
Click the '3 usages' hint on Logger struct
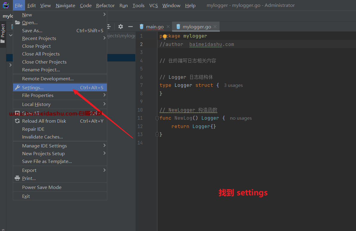[x=233, y=85]
